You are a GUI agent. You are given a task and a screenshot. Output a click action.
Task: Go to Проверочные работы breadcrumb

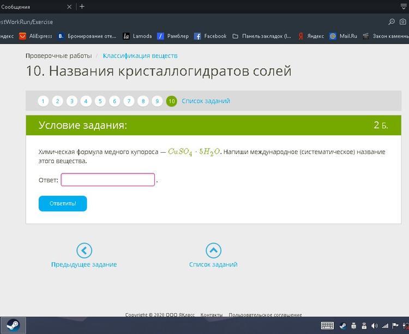(59, 56)
